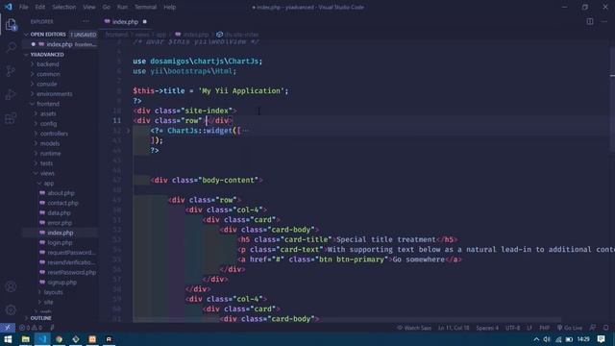This screenshot has width=615, height=346.
Task: Expand the backend folder
Action: coord(48,64)
